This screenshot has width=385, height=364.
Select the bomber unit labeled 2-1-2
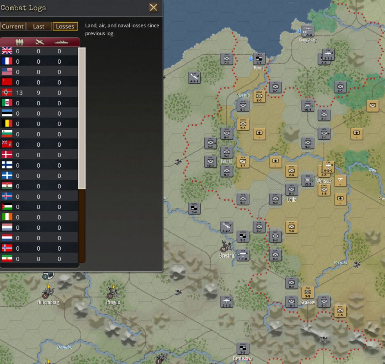[227, 301]
